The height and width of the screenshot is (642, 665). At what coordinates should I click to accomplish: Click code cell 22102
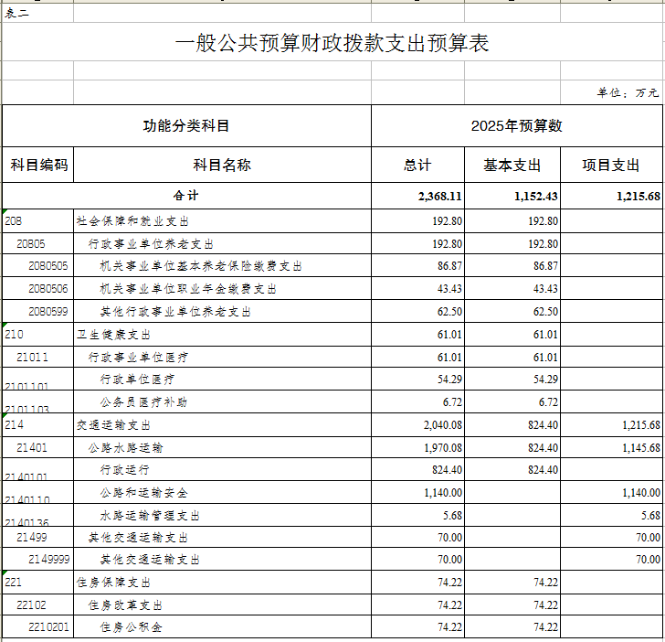[38, 605]
